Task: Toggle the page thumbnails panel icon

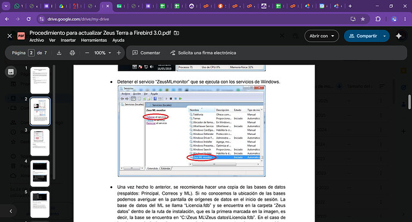Action: pos(11,72)
